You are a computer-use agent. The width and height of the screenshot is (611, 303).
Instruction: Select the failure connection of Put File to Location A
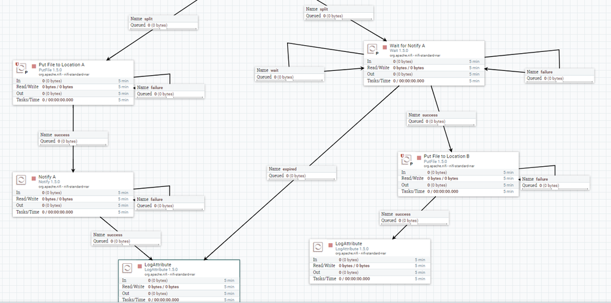170,90
